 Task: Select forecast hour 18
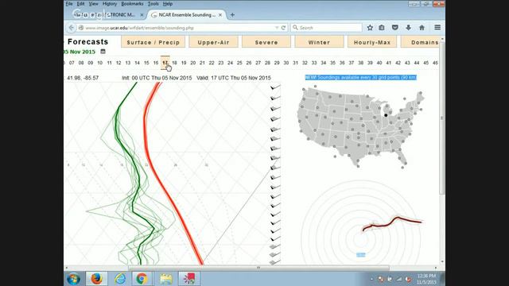coord(174,63)
